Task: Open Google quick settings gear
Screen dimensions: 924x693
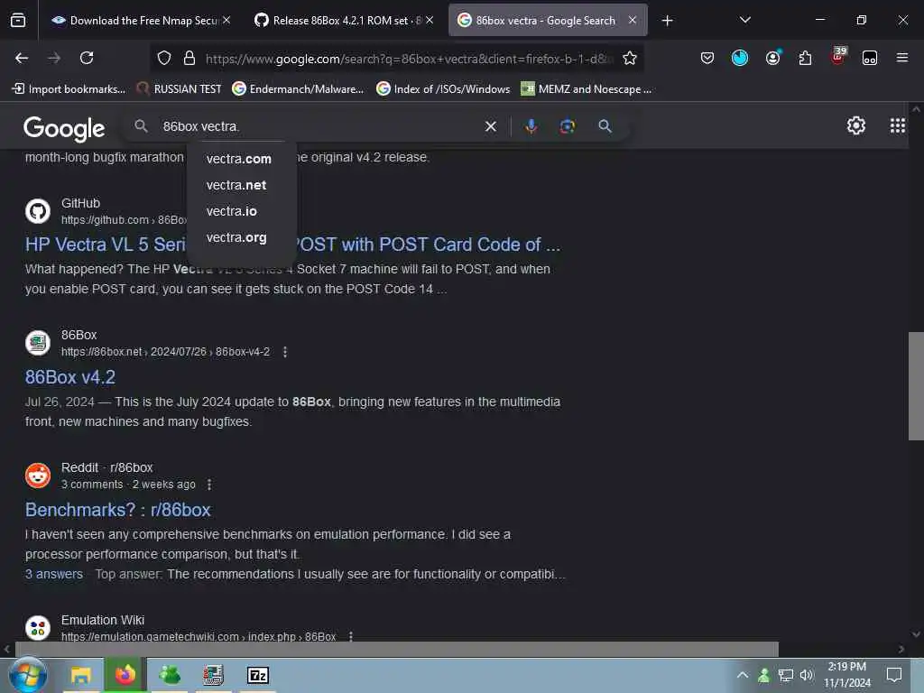Action: 855,125
